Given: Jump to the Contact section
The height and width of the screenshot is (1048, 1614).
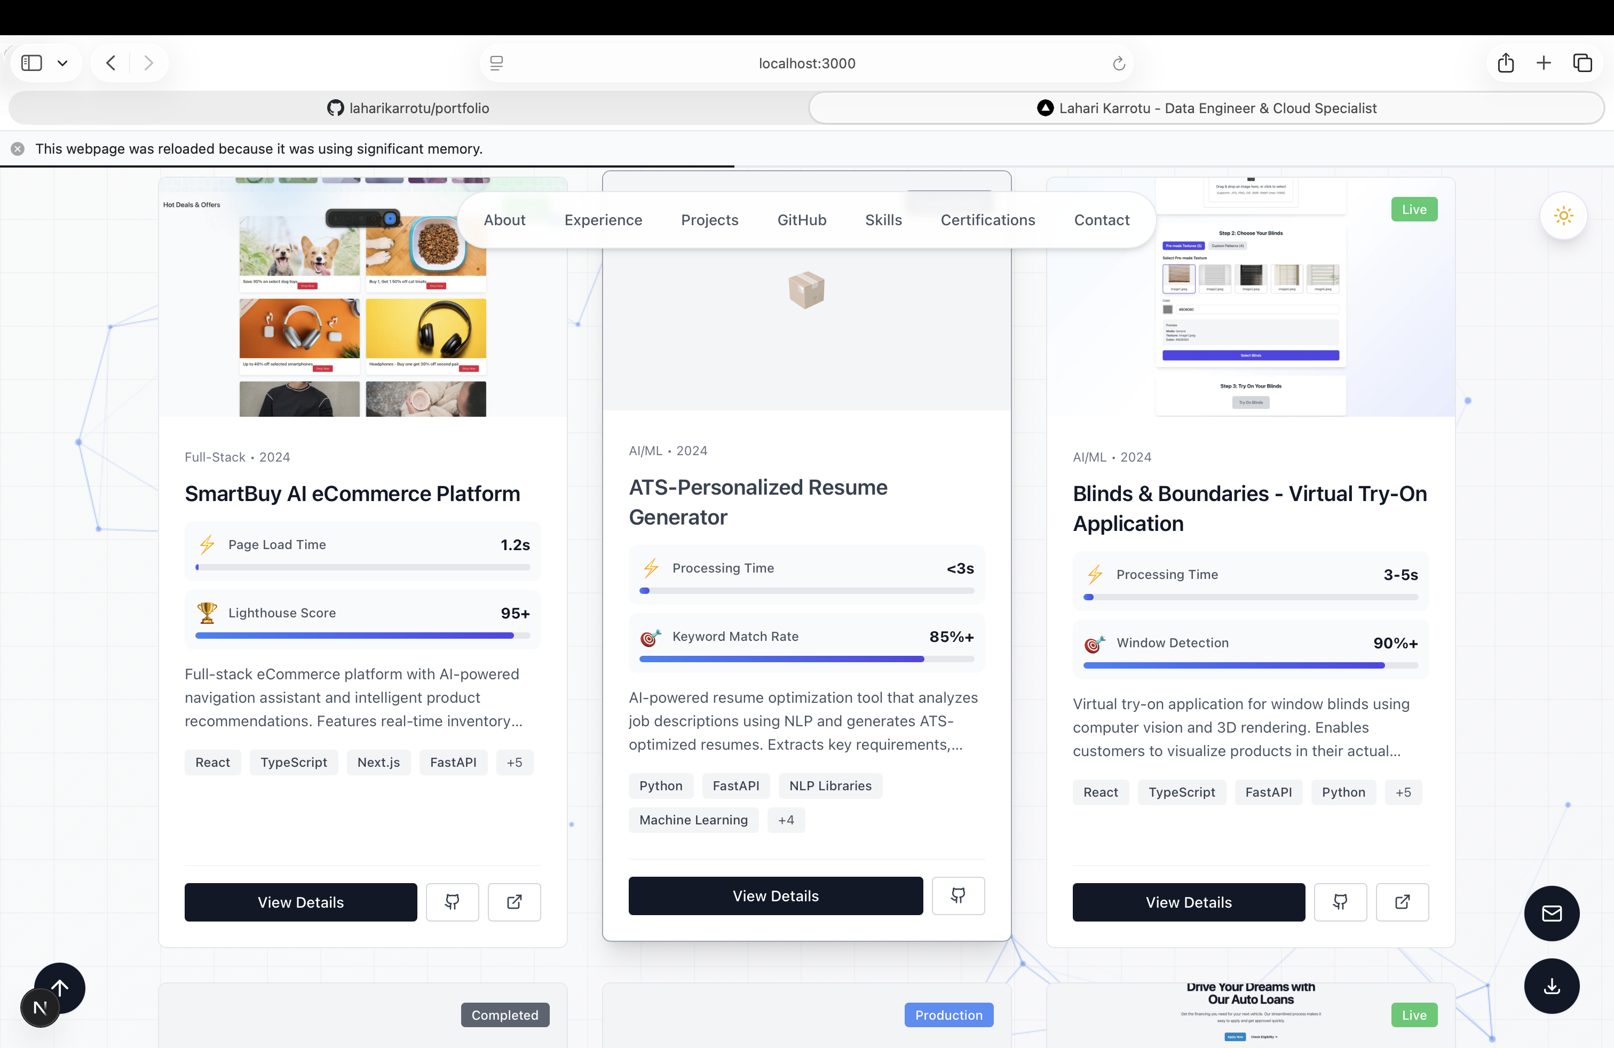Looking at the screenshot, I should tap(1101, 220).
